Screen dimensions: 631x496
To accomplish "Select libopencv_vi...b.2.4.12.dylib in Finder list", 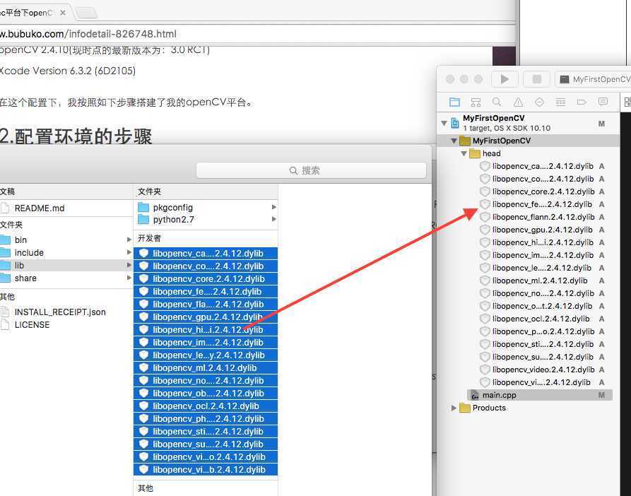I will coord(206,470).
